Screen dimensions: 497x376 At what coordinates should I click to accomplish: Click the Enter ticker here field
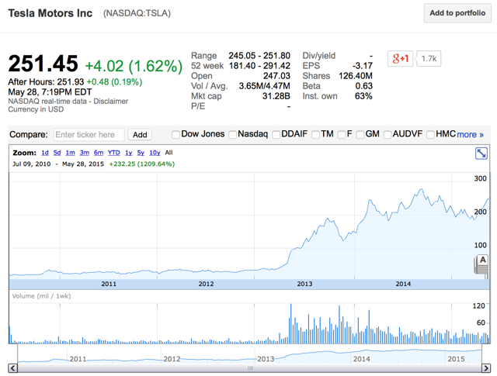point(89,135)
